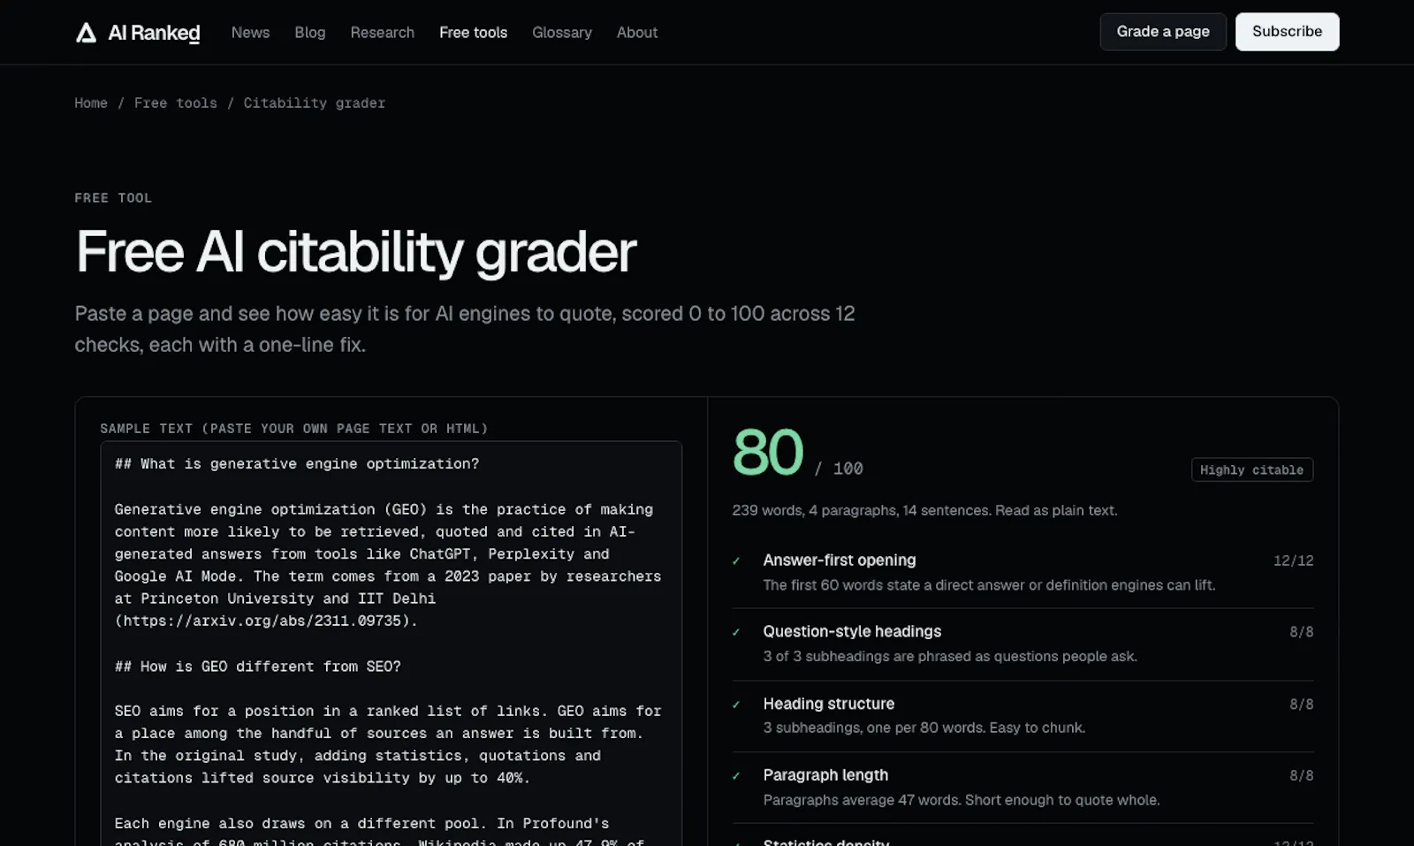
Task: Click the Answer-first opening green checkmark
Action: tap(736, 560)
